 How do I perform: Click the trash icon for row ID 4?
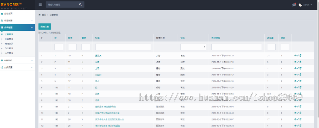[301, 75]
